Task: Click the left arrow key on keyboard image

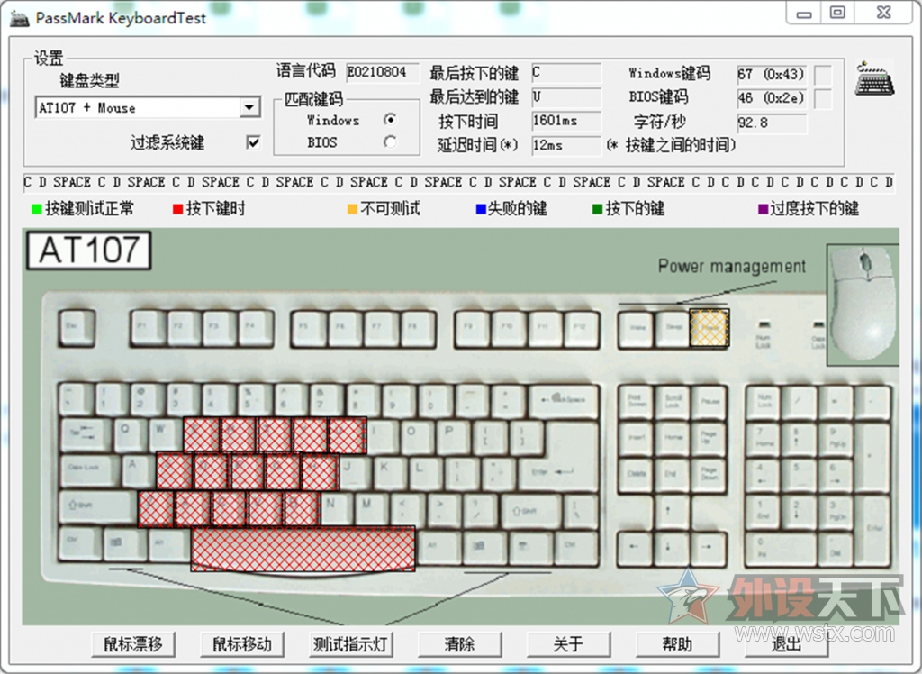Action: pyautogui.click(x=635, y=547)
